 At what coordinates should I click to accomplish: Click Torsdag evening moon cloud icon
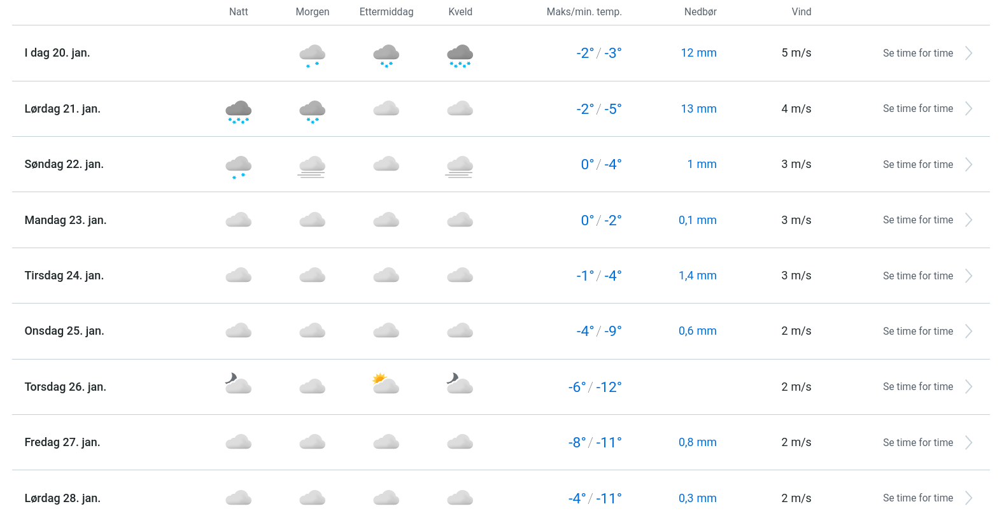(x=460, y=384)
